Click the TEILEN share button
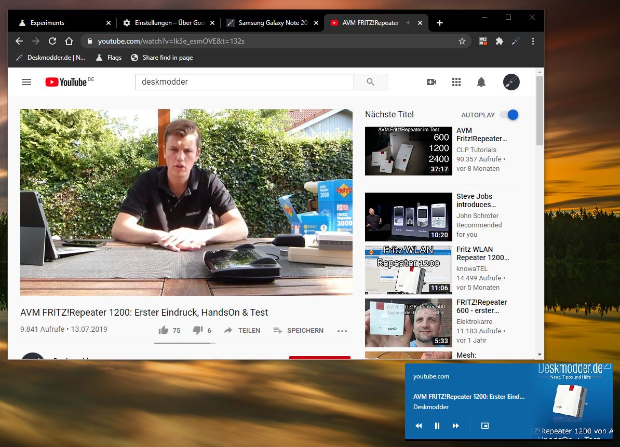Screen dimensions: 620x447 click(x=241, y=330)
